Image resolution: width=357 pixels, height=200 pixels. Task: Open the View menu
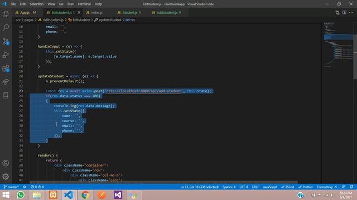[51, 4]
